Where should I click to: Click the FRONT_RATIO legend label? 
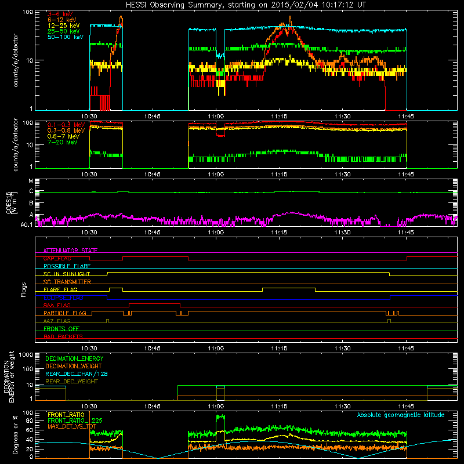[x=66, y=415]
